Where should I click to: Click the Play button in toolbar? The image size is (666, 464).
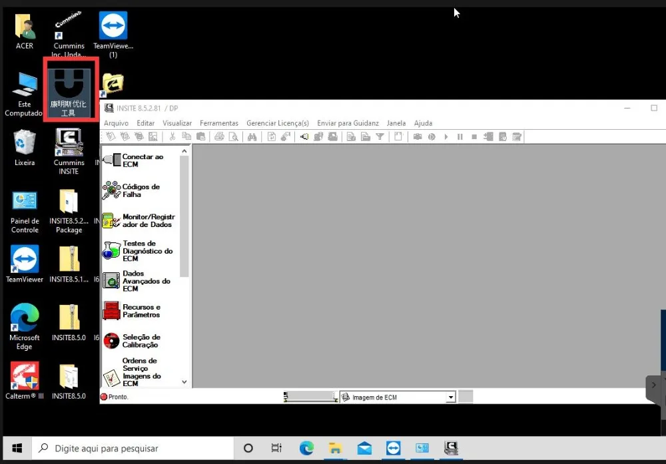446,136
